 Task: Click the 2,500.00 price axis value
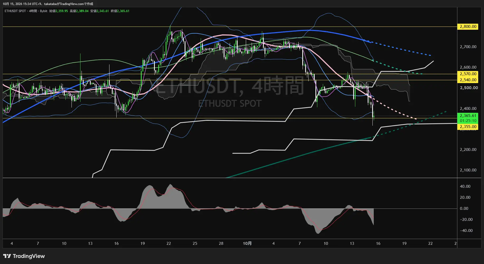tap(469, 88)
